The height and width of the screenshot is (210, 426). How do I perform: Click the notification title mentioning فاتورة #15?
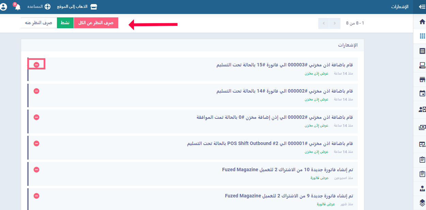(x=285, y=65)
